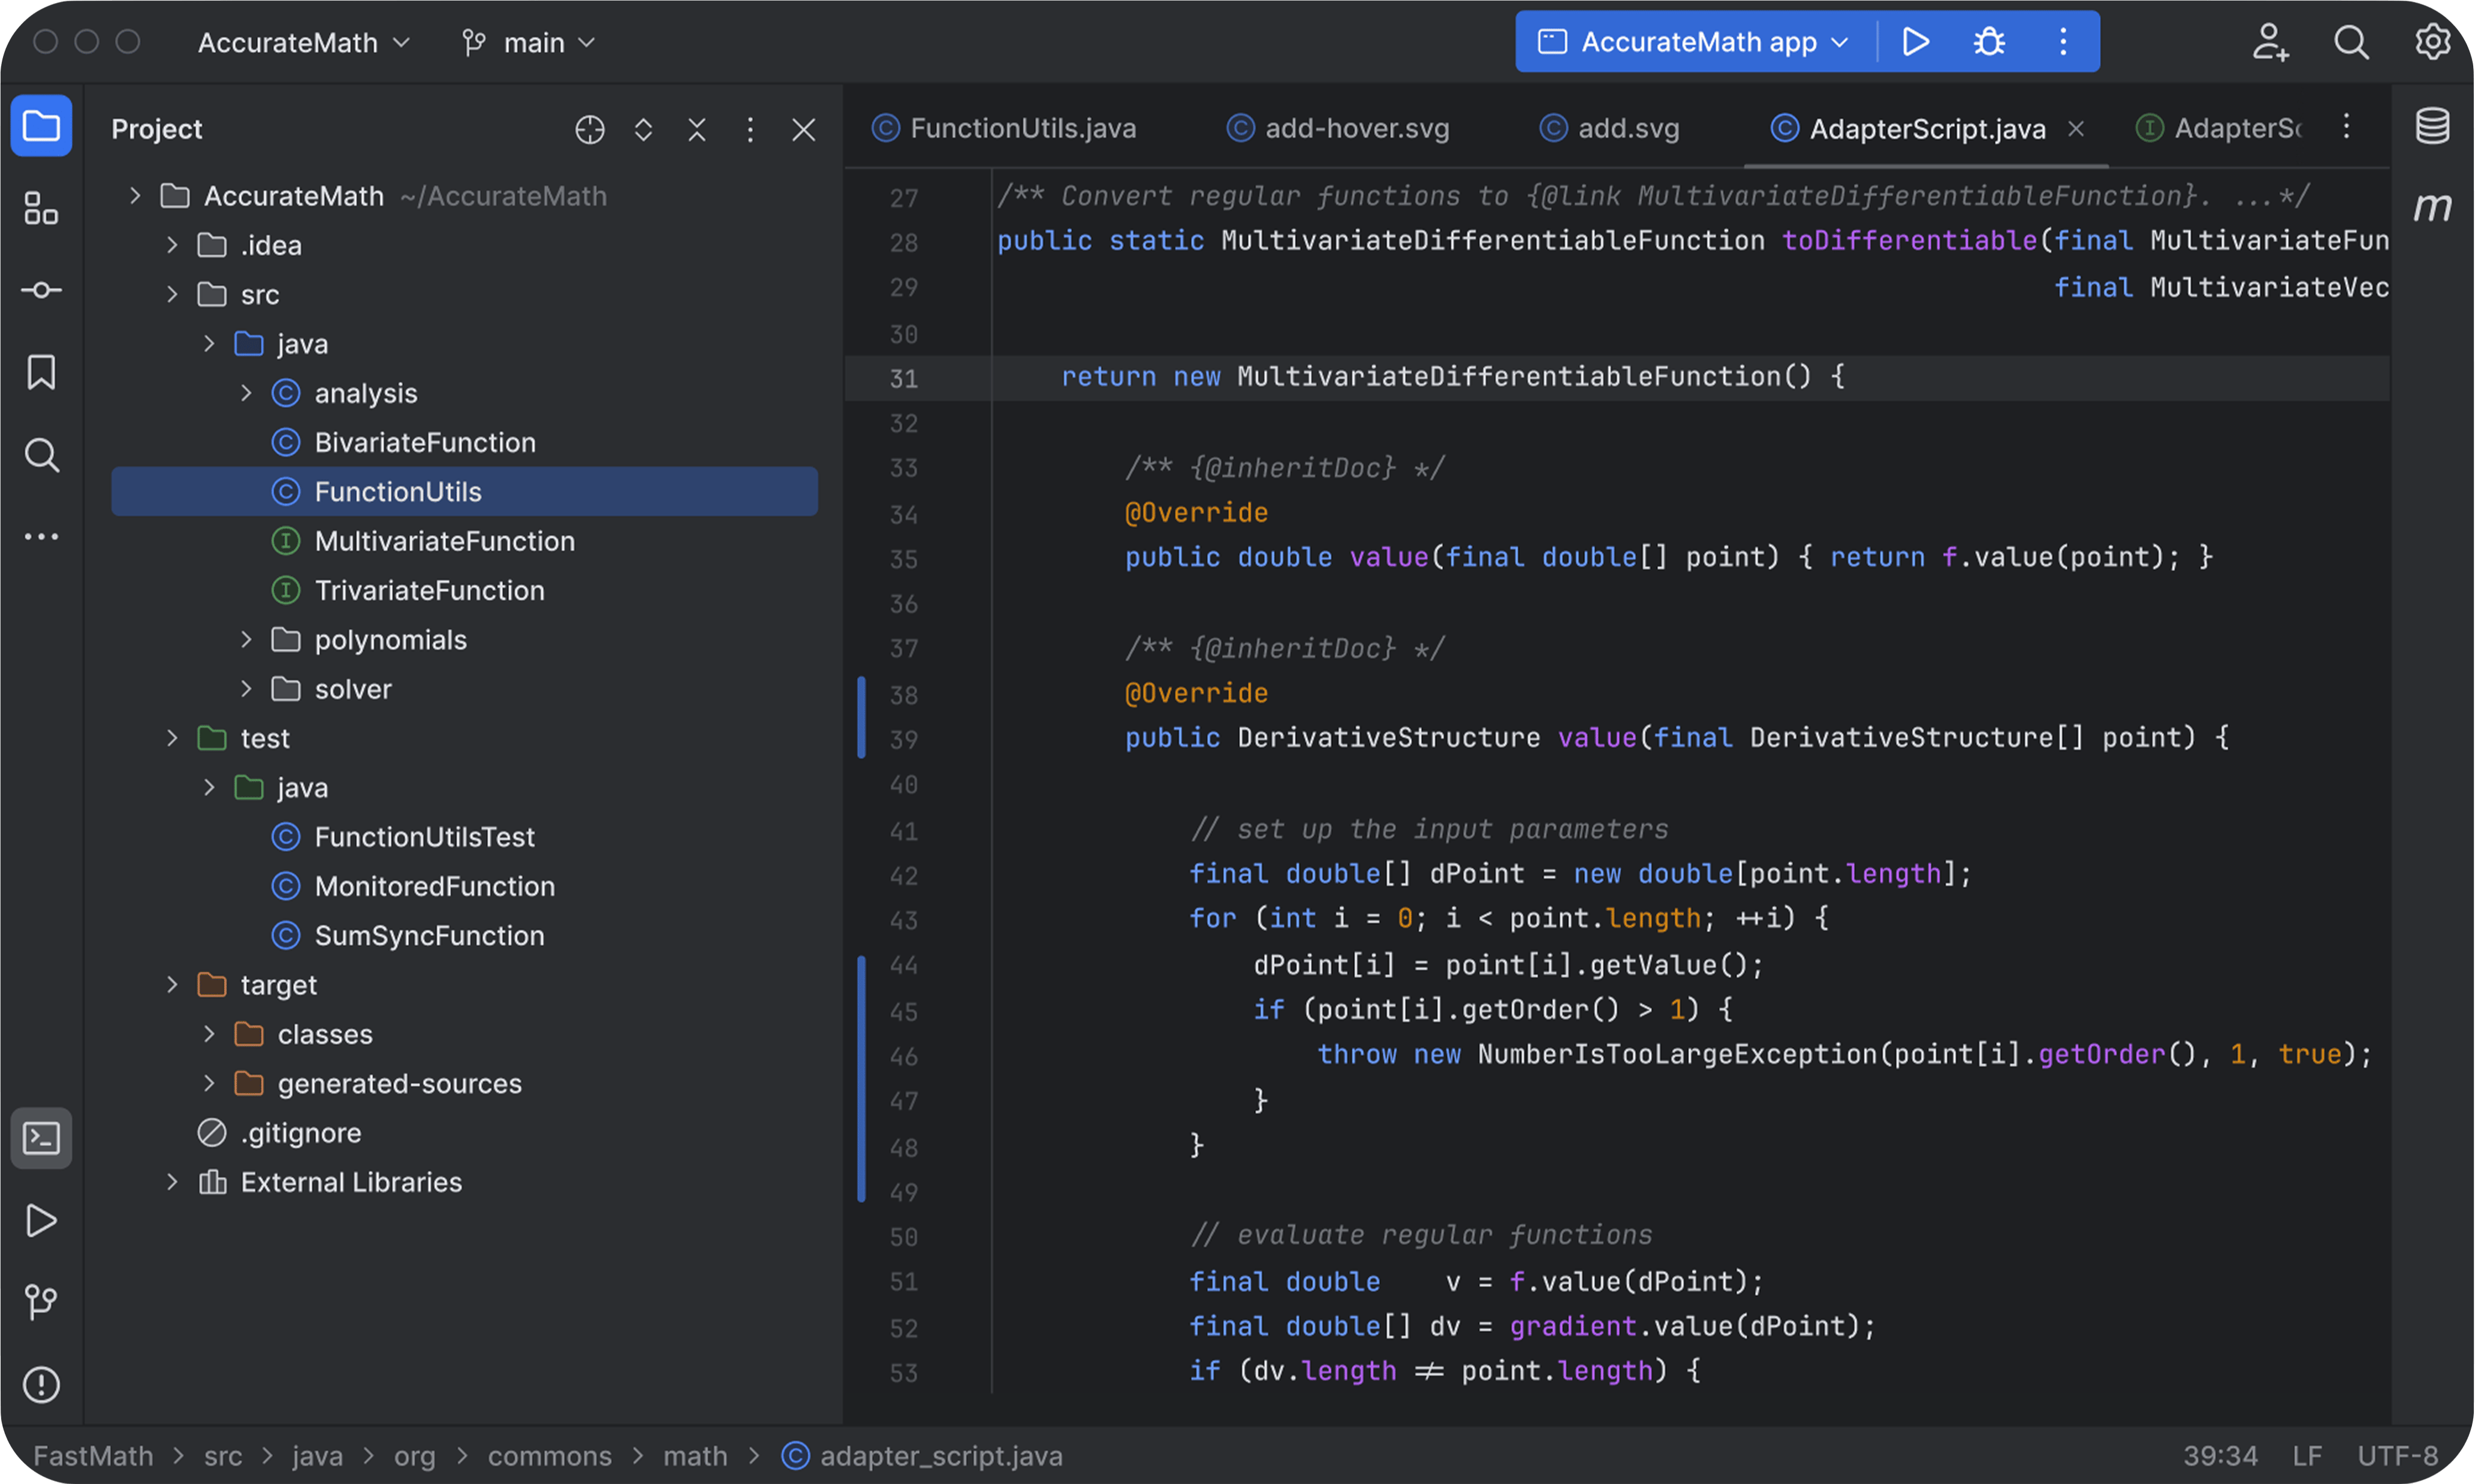The width and height of the screenshot is (2475, 1484).
Task: Click FastMath breadcrumb in status bar
Action: tap(93, 1456)
